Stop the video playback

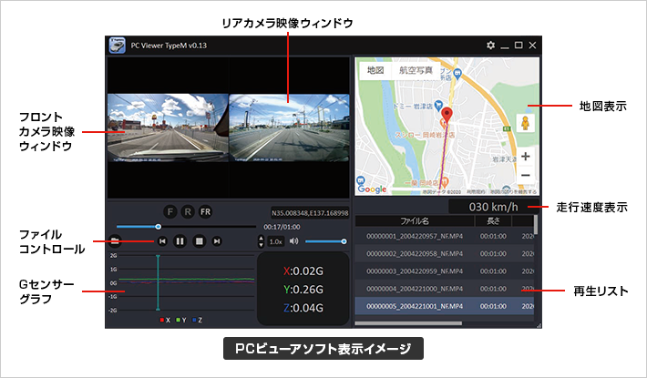pos(200,241)
